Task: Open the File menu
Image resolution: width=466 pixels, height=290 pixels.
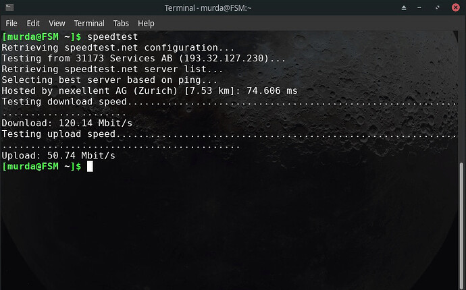Action: click(11, 23)
